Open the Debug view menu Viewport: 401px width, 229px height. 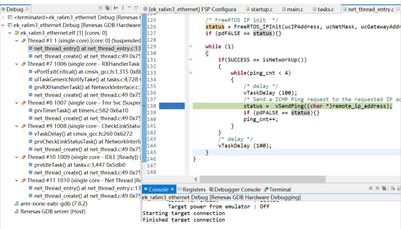123,8
